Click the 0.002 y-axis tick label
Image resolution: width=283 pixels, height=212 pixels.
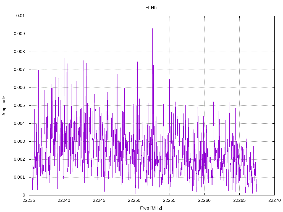coord(19,159)
